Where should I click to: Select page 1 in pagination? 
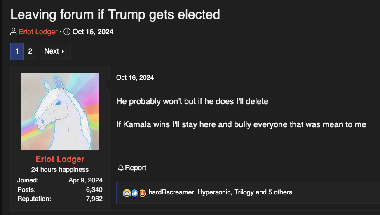click(17, 51)
